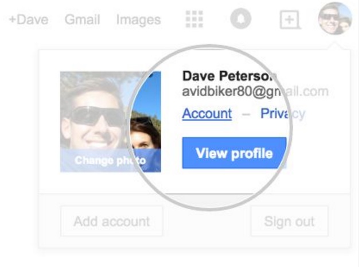Open the Google apps grid launcher
This screenshot has width=362, height=267.
[x=194, y=19]
